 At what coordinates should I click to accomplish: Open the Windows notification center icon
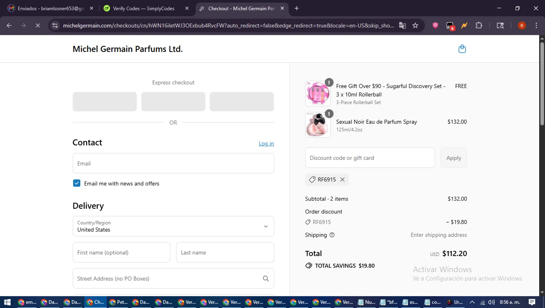point(532,302)
